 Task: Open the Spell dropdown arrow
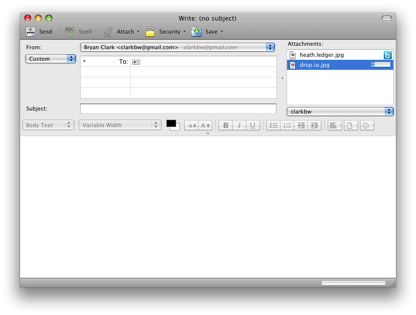click(96, 32)
